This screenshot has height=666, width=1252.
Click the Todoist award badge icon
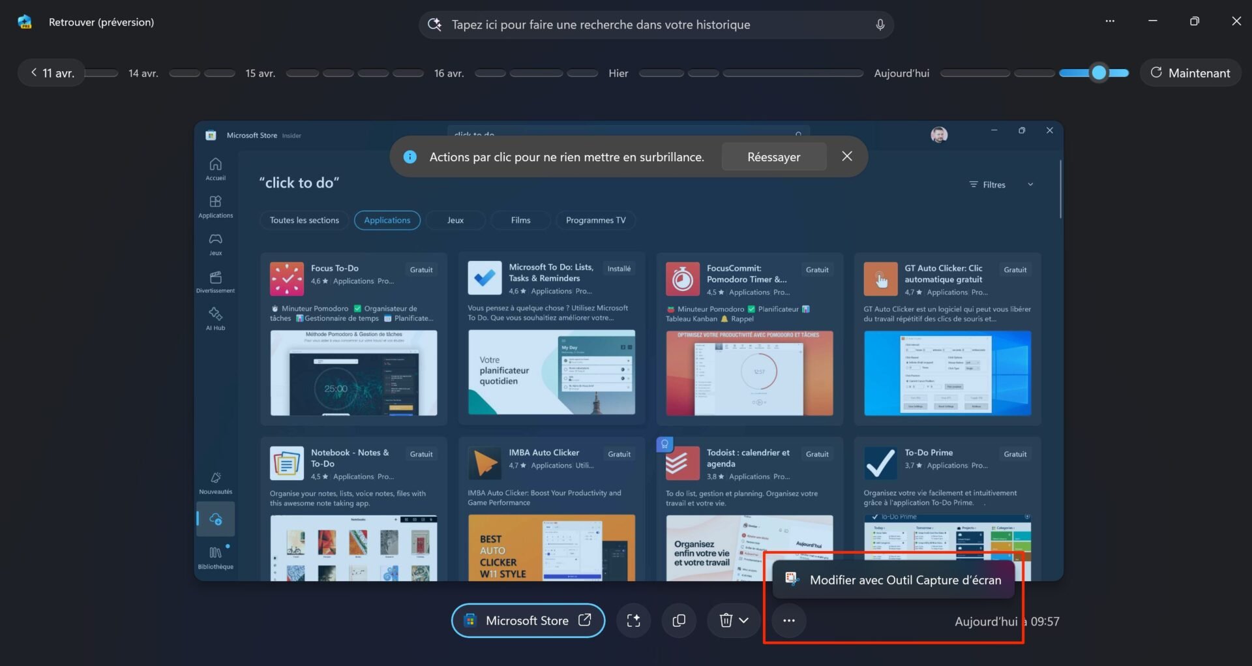pos(664,444)
